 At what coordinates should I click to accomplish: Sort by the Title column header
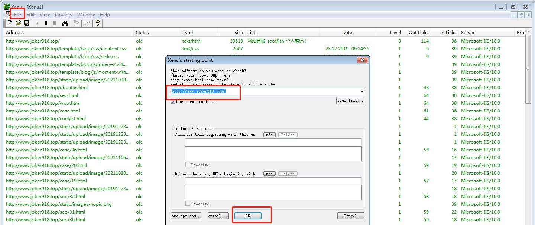(282, 33)
